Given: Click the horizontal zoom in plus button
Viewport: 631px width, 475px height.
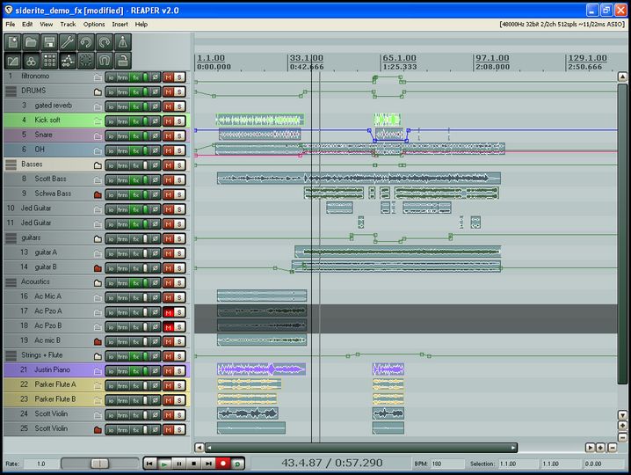Looking at the screenshot, I should 600,448.
